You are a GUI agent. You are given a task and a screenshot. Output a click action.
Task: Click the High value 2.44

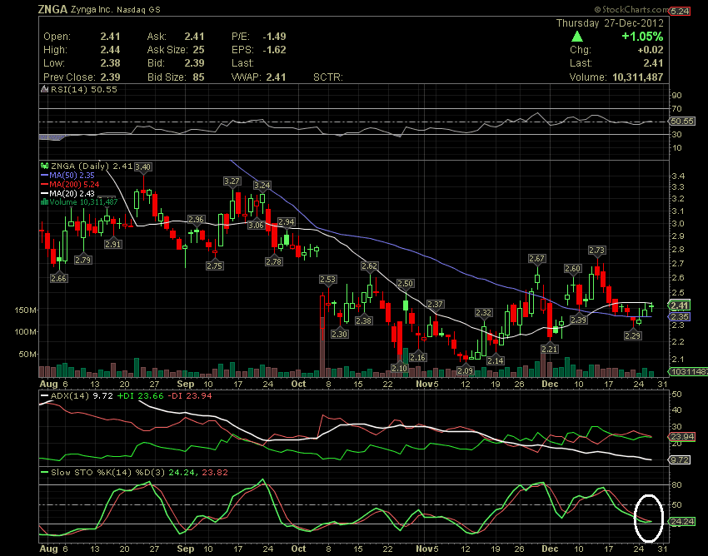coord(110,50)
